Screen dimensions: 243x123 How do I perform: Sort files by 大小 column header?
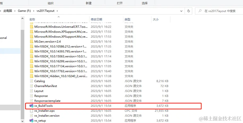click(x=156, y=19)
